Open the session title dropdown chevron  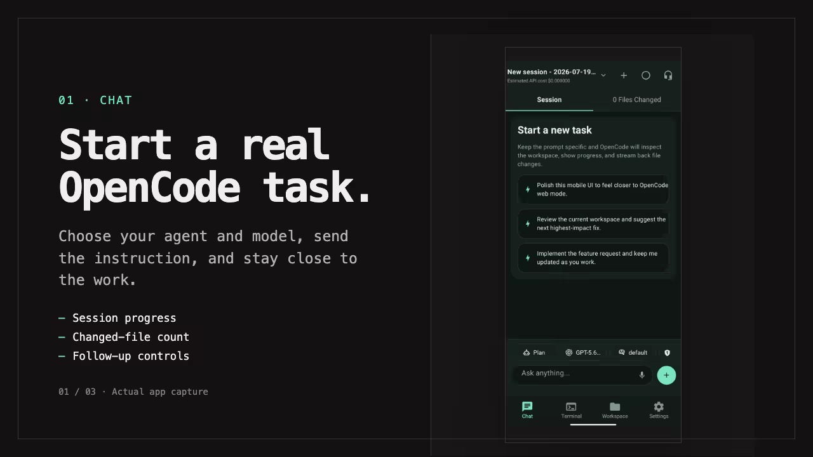point(603,76)
